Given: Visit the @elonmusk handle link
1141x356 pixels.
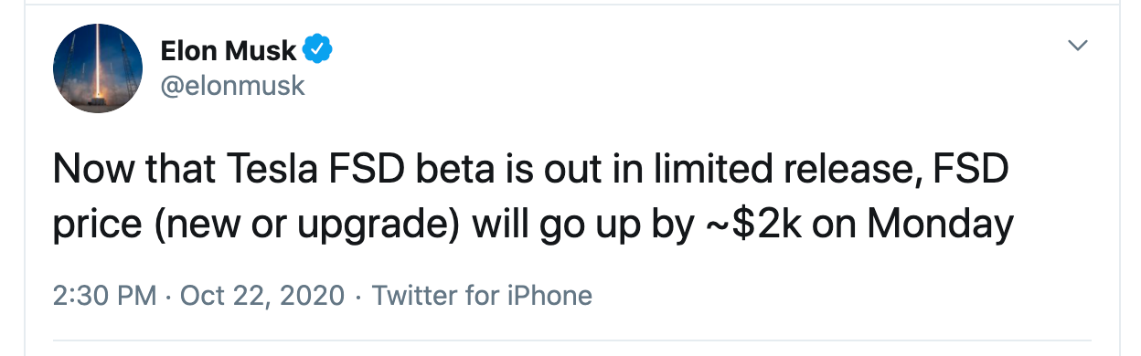Looking at the screenshot, I should (x=232, y=87).
